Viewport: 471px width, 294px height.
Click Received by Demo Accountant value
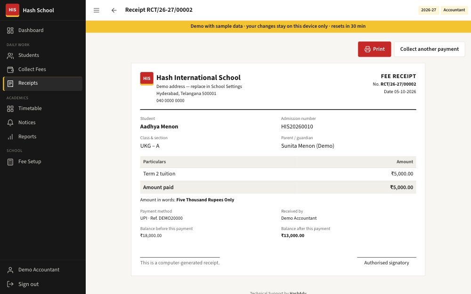tap(299, 218)
